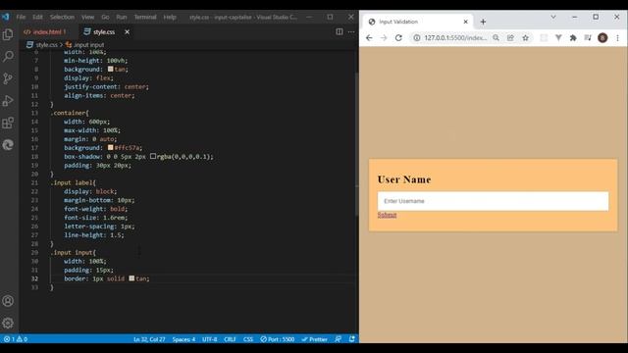
Task: Reload the Chrome page
Action: (398, 37)
